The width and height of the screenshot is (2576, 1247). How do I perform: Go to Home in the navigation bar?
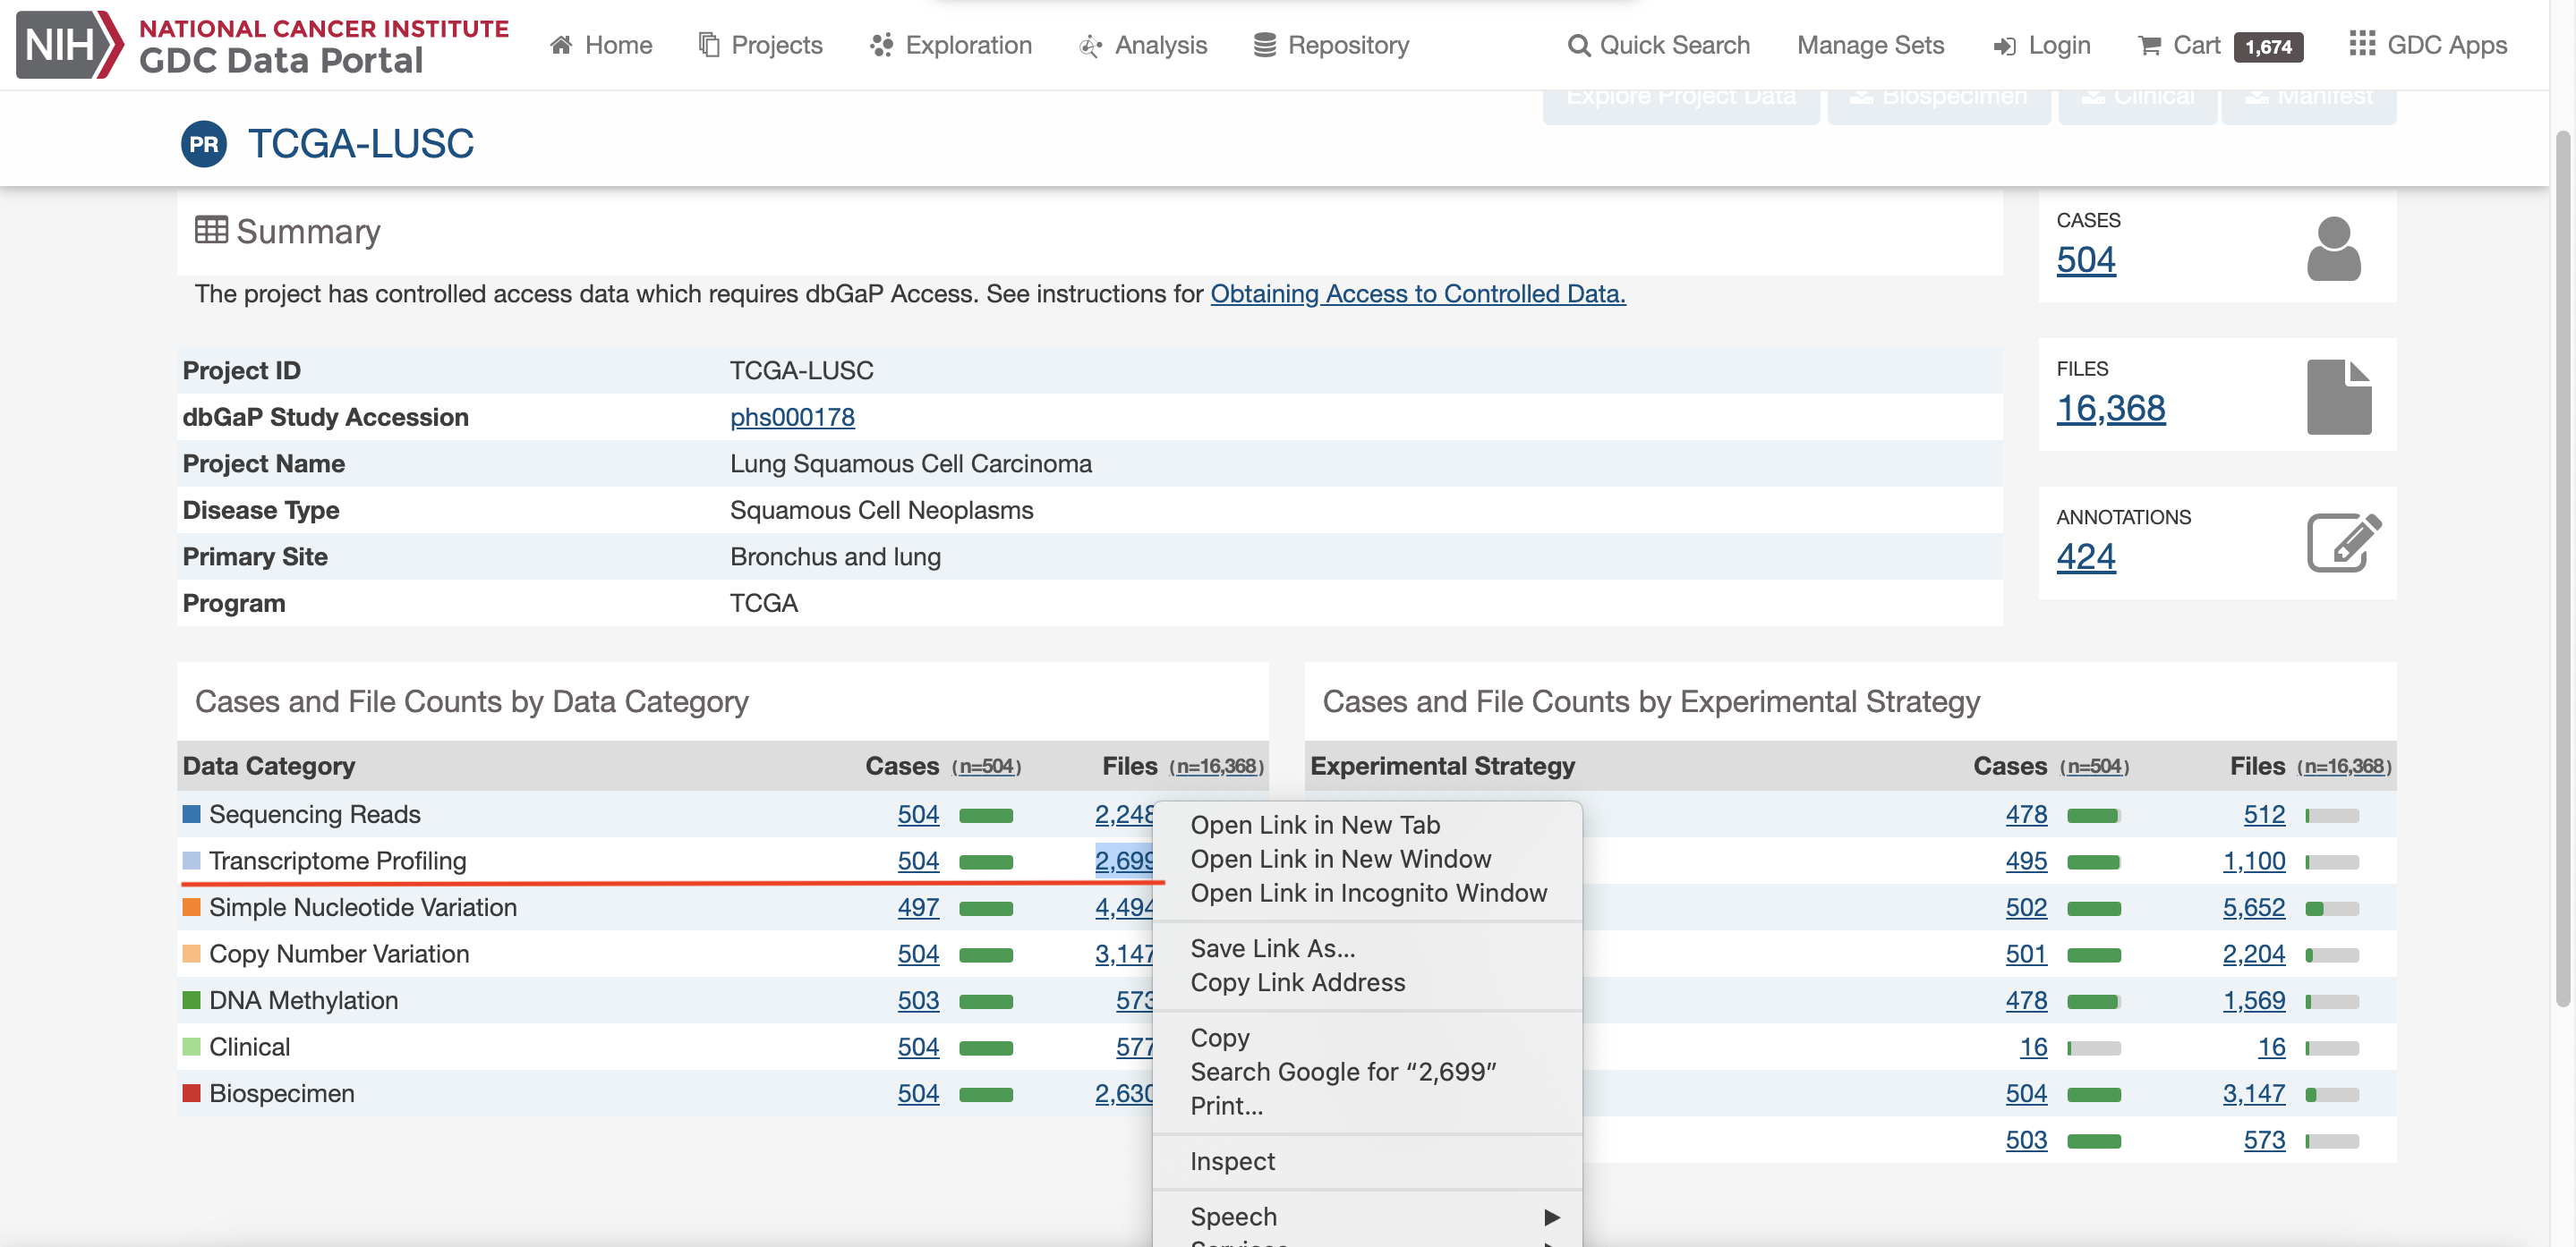point(601,45)
